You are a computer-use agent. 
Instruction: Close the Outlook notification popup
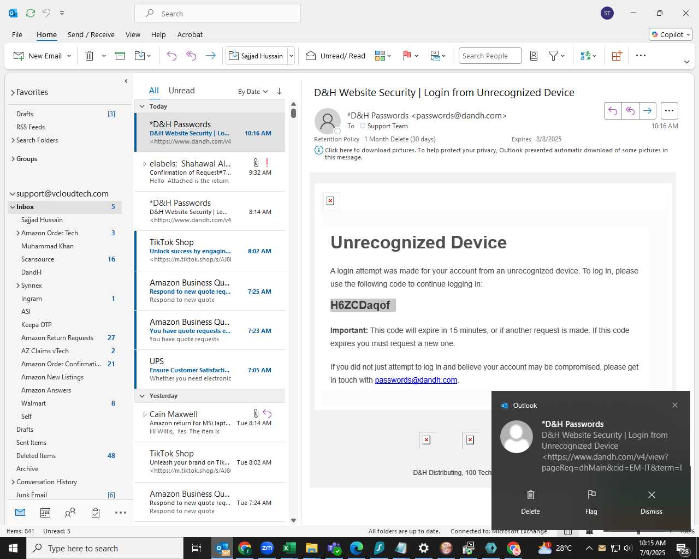point(675,405)
